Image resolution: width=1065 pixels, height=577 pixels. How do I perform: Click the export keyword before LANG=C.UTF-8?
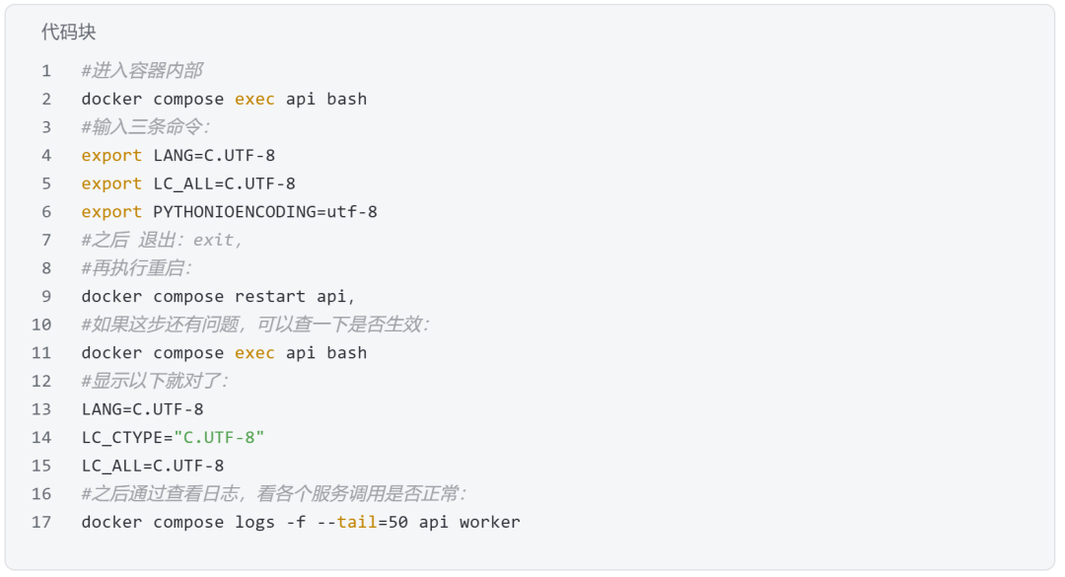pyautogui.click(x=111, y=156)
